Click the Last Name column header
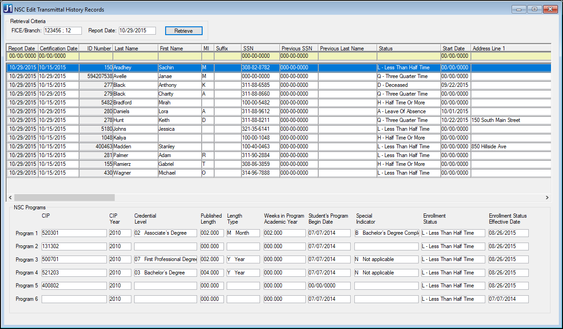This screenshot has height=329, width=563. click(135, 49)
